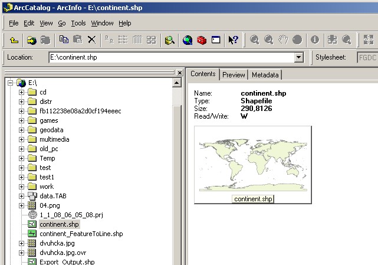This screenshot has height=265, width=378.
Task: Click the Search icon in toolbar
Action: [170, 40]
